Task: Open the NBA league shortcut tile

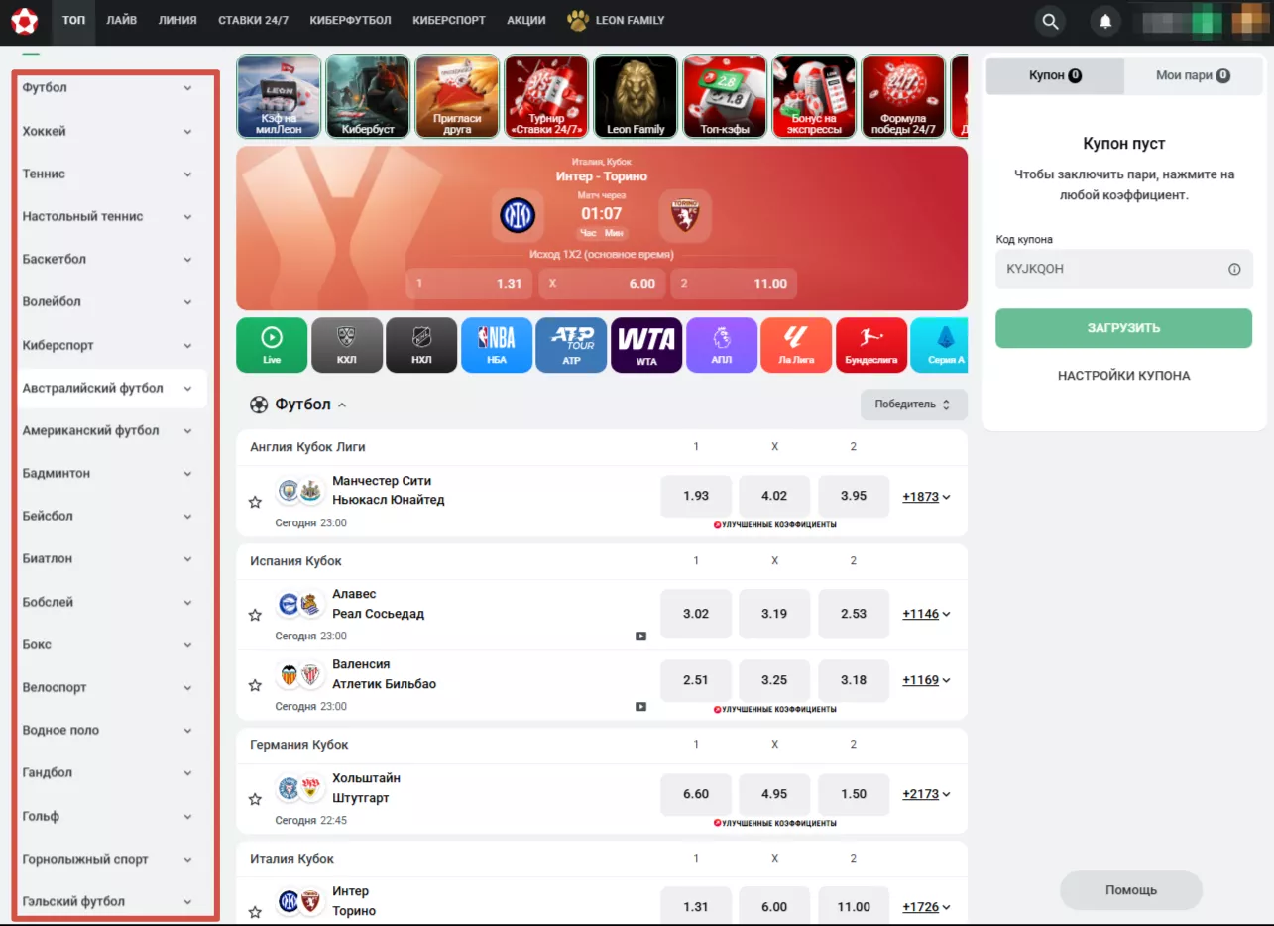Action: click(x=497, y=345)
